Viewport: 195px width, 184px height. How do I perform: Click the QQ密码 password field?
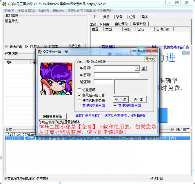point(117,75)
